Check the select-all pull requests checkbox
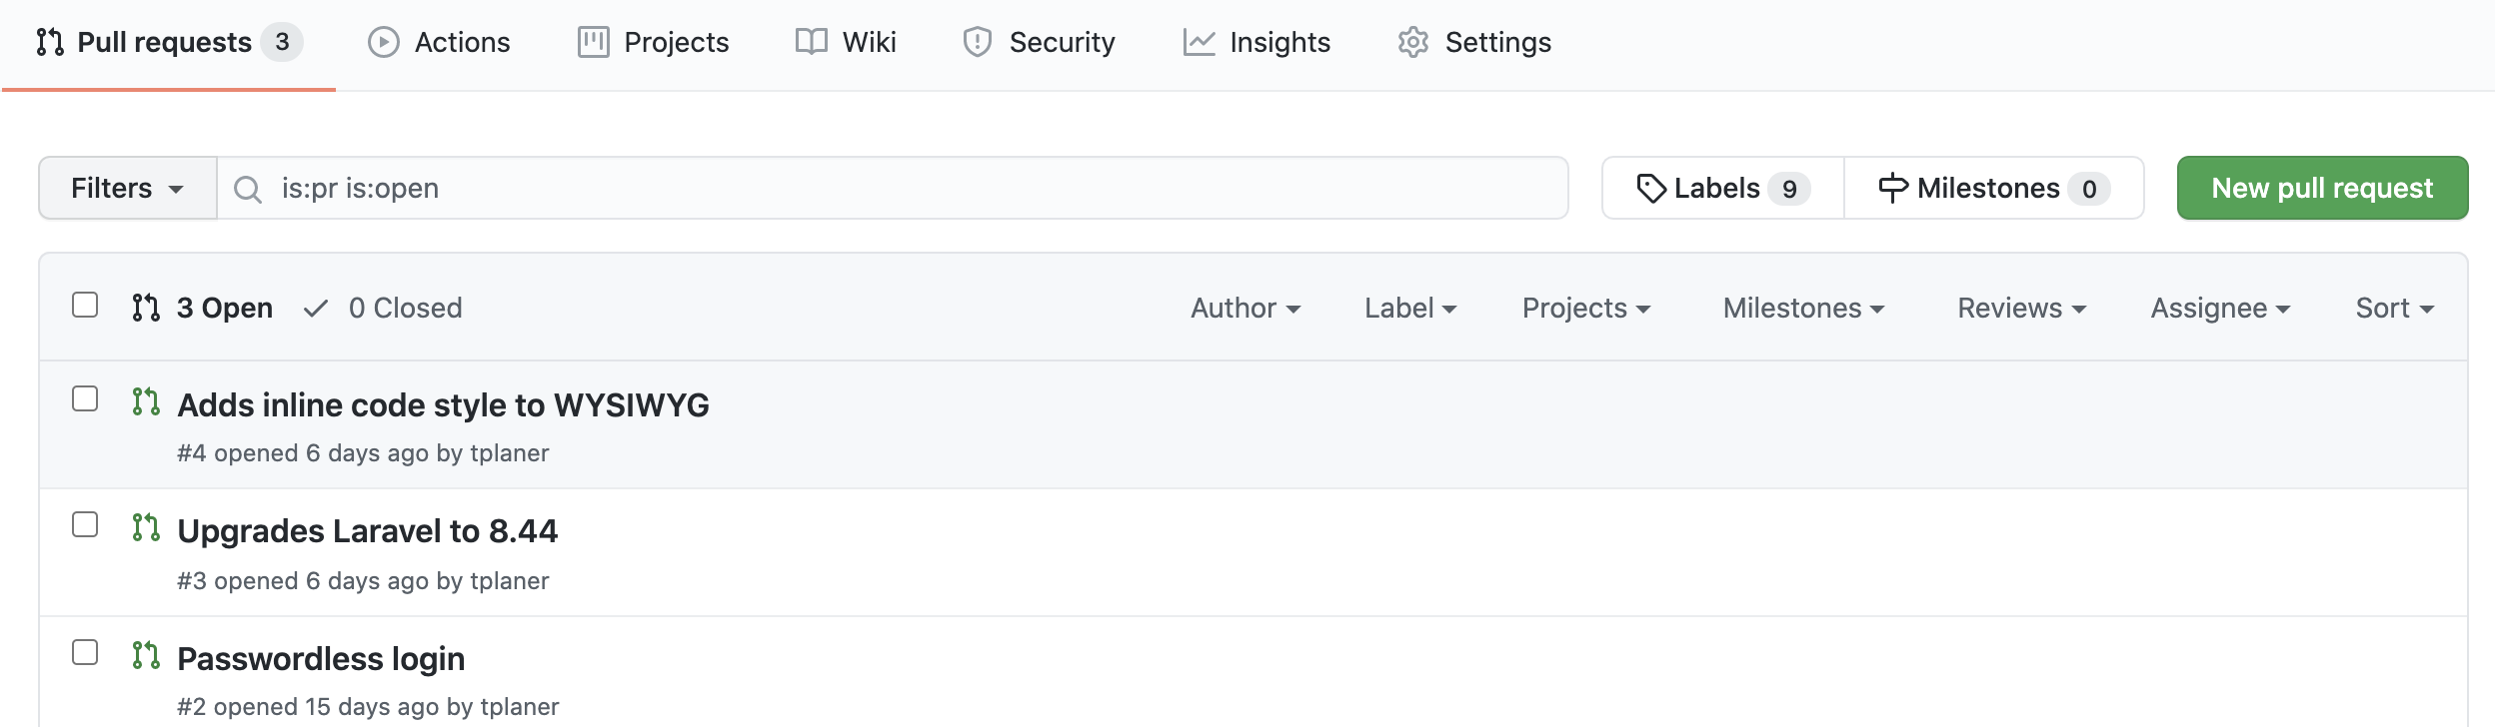 pos(85,305)
